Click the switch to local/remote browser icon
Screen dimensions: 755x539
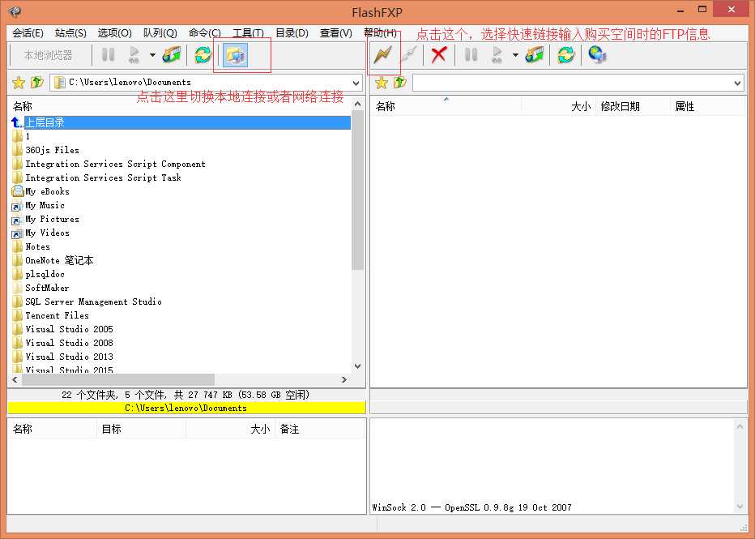click(x=235, y=55)
